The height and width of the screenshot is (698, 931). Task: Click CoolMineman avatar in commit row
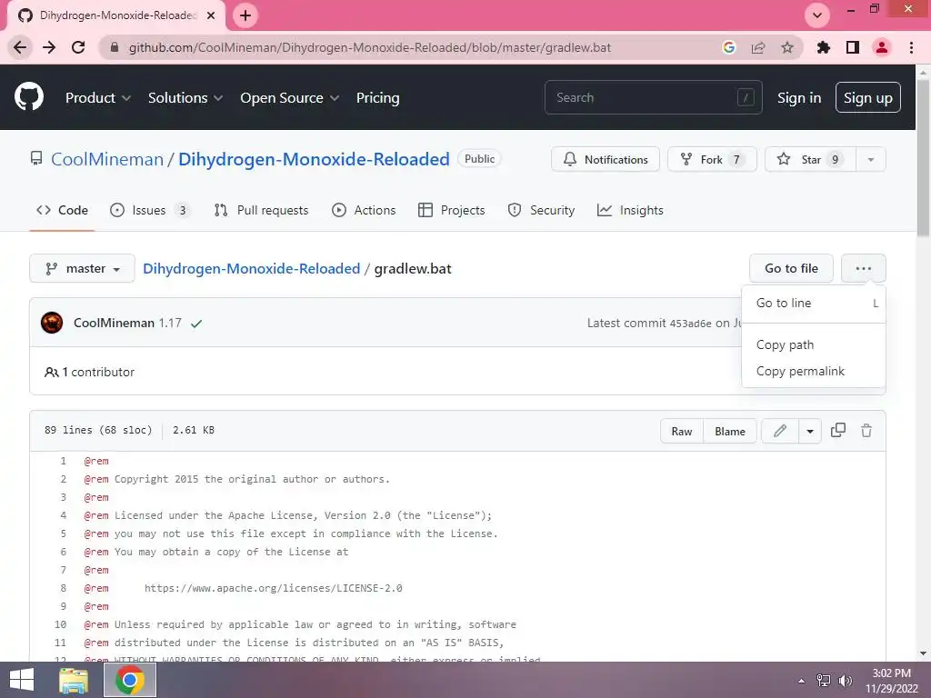52,323
